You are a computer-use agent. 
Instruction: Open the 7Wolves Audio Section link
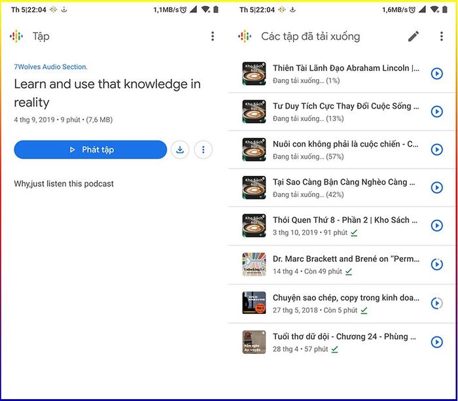point(50,67)
